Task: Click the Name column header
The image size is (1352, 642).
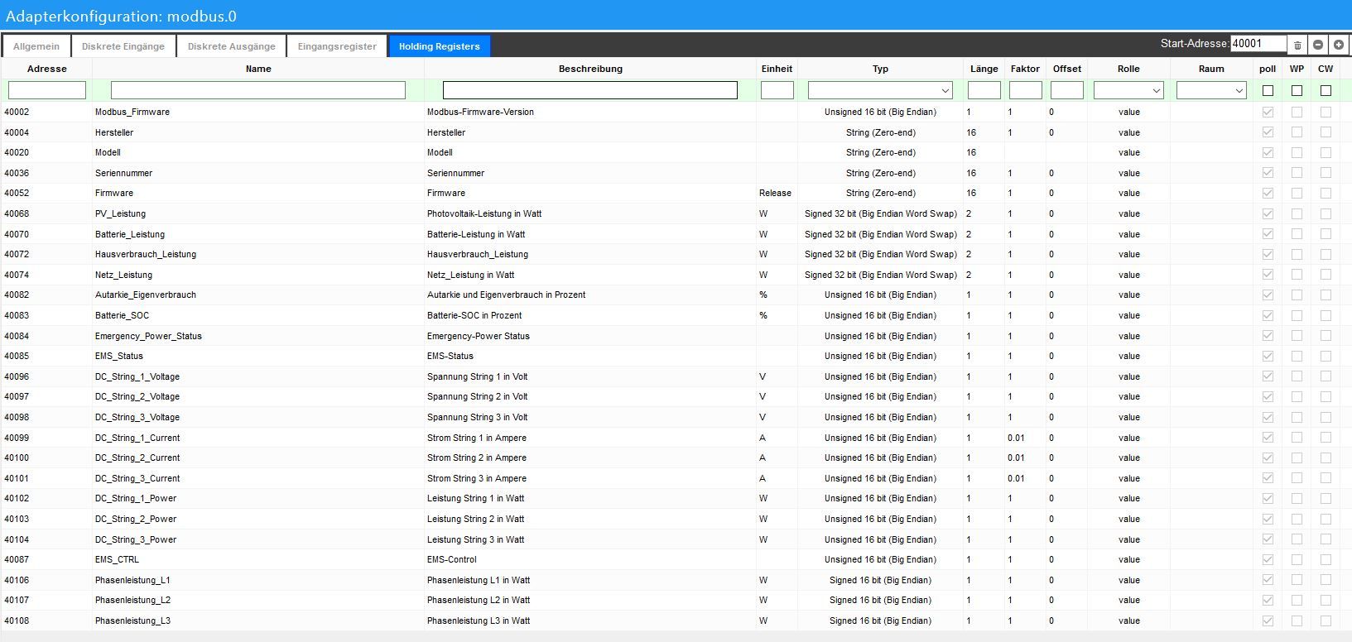Action: click(x=258, y=69)
